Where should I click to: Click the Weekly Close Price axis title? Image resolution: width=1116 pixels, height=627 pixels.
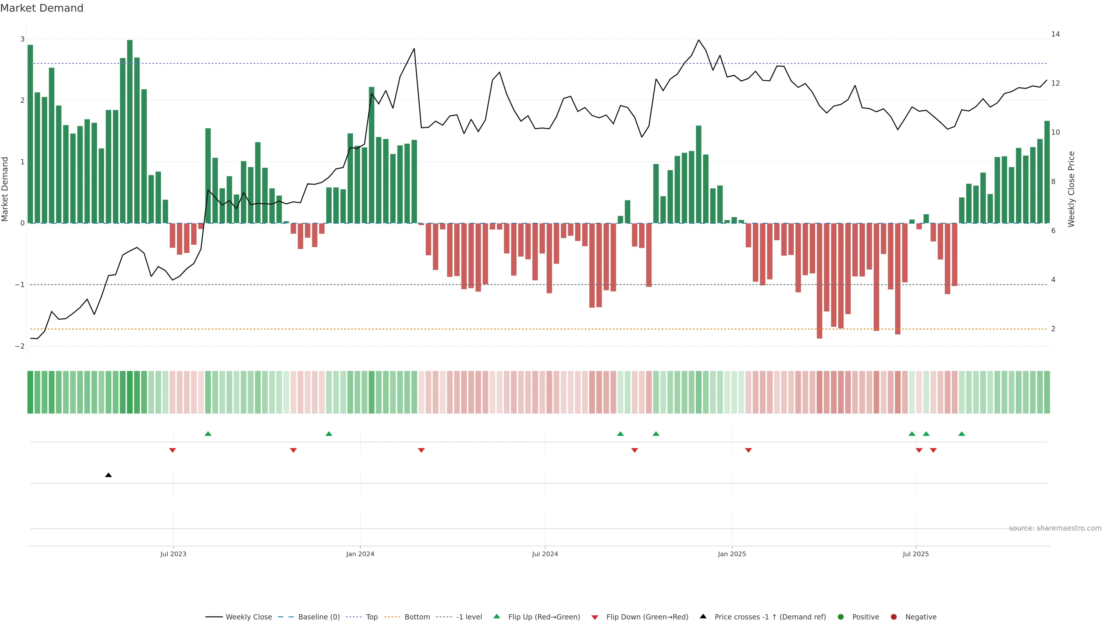[x=1071, y=189]
